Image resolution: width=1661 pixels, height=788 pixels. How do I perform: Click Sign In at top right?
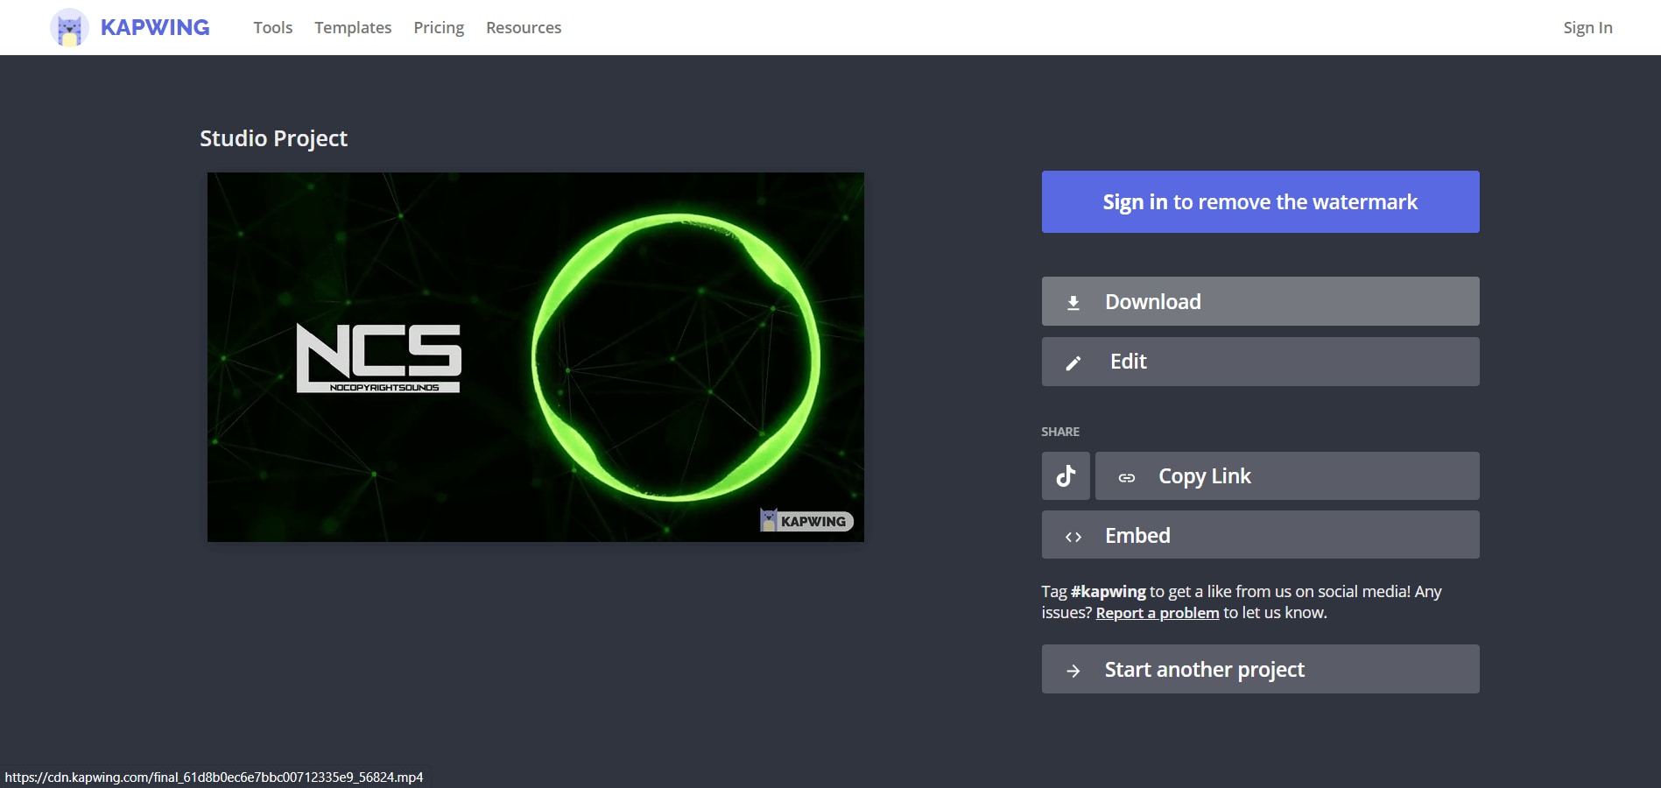click(x=1587, y=27)
